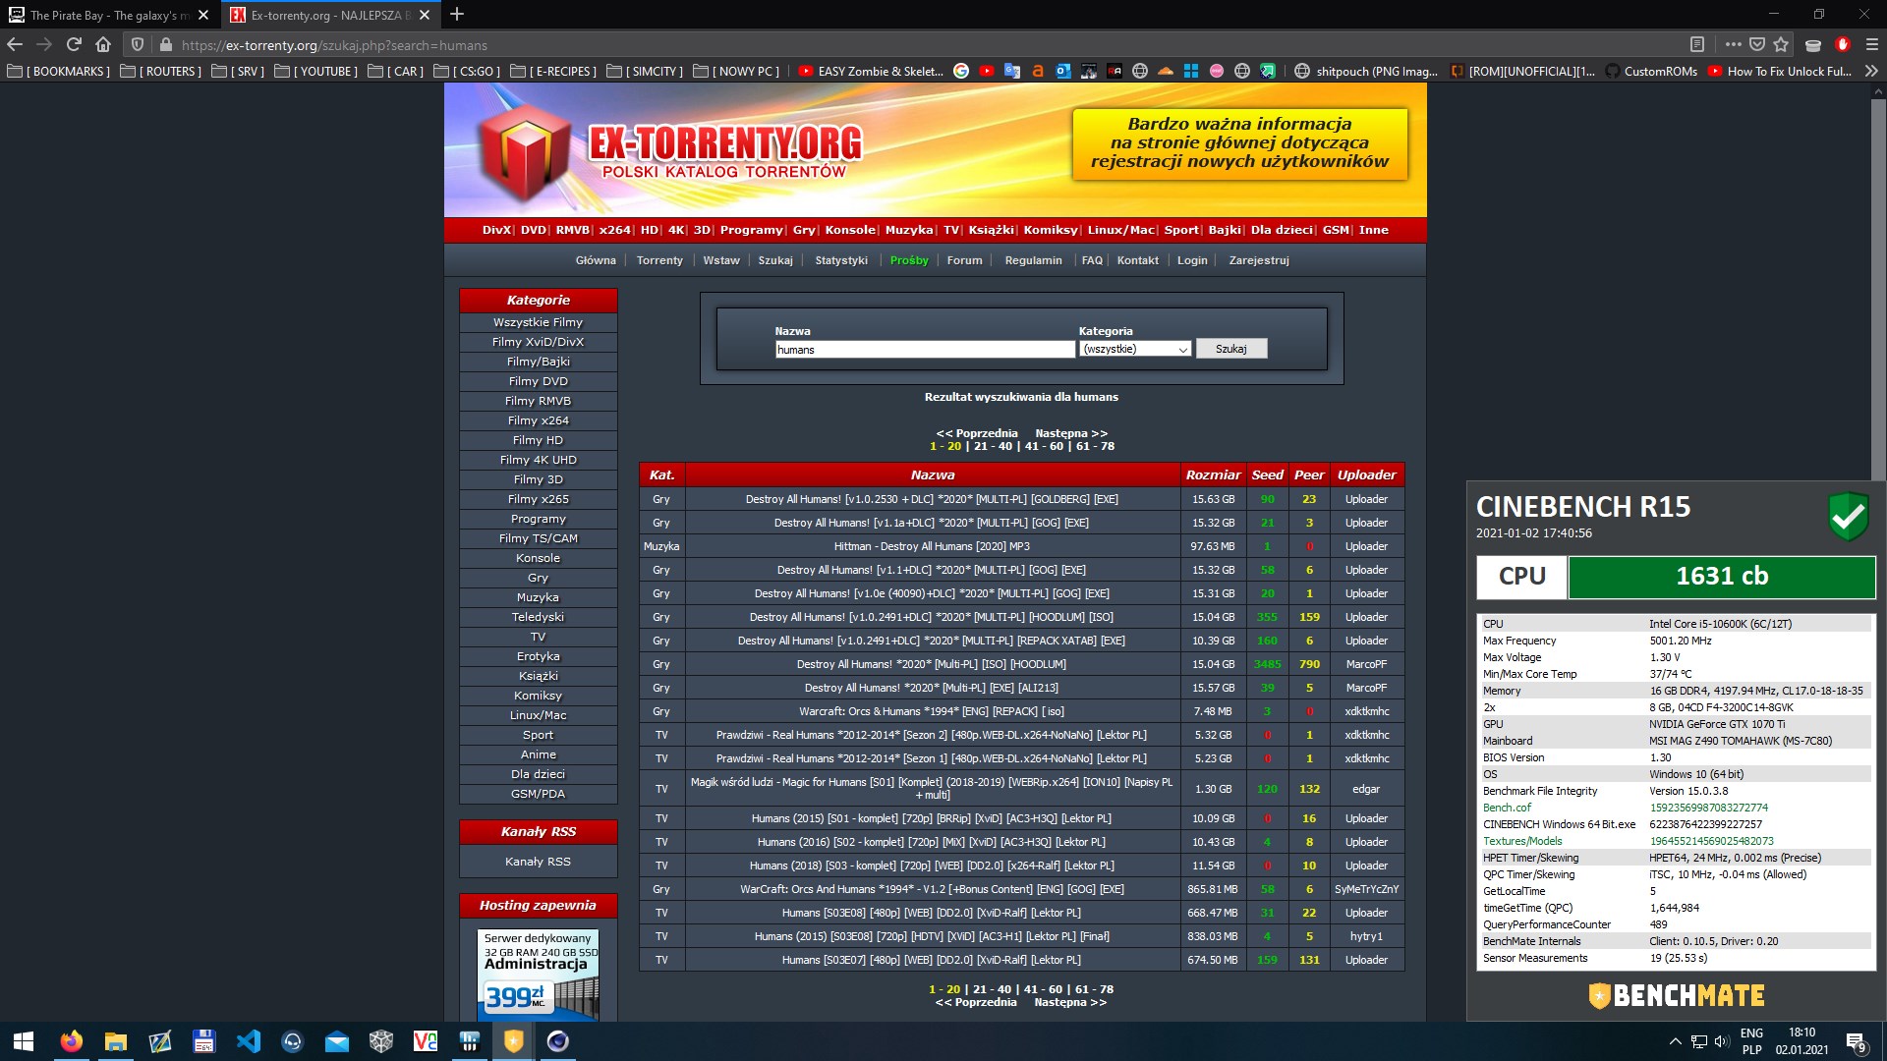Show hidden system tray icons
This screenshot has height=1061, width=1887.
point(1675,1041)
